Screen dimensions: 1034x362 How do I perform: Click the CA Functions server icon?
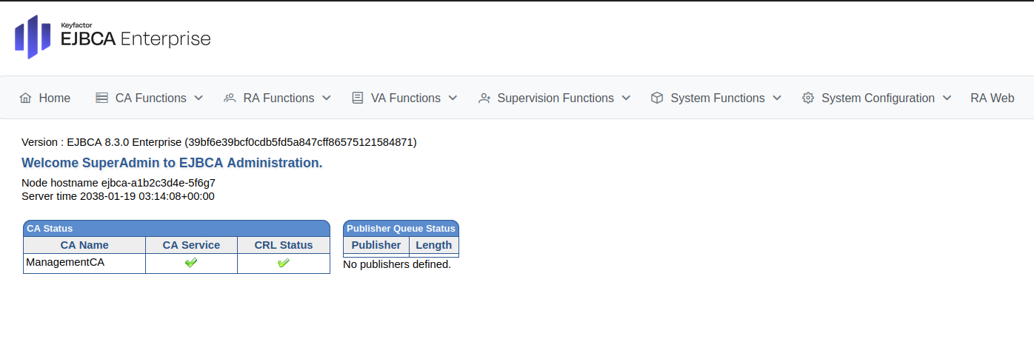[102, 98]
